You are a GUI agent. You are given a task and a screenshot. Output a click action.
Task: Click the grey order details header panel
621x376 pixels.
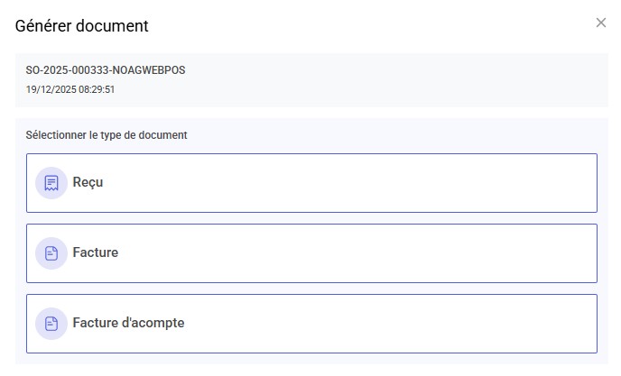pos(406,80)
